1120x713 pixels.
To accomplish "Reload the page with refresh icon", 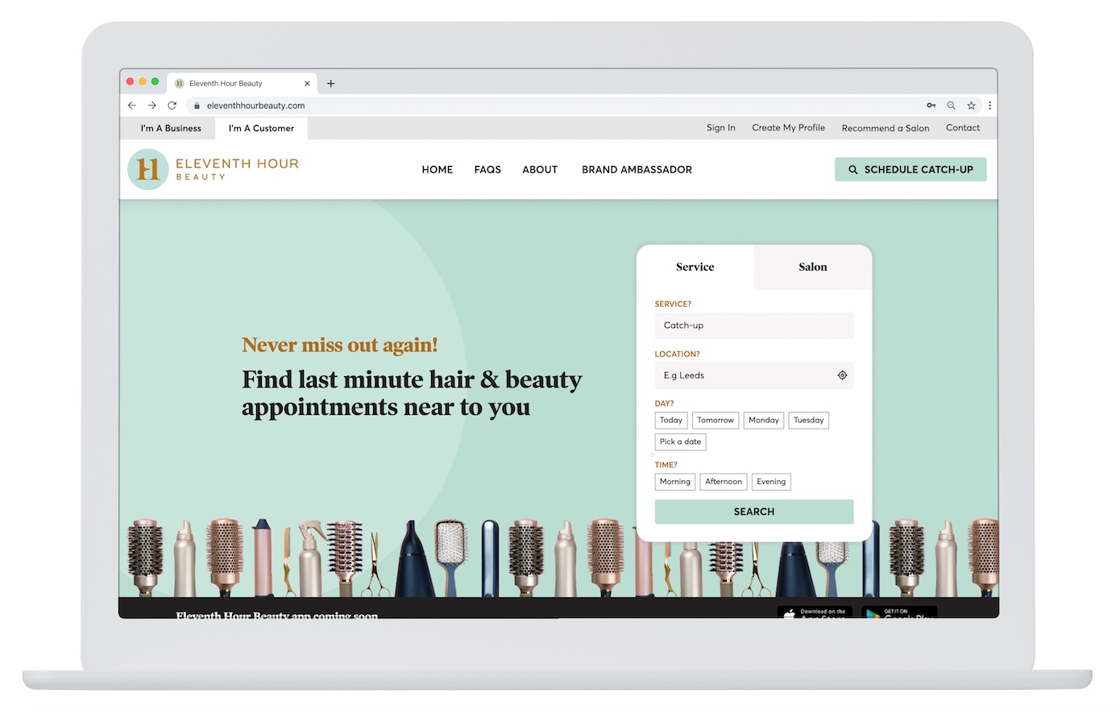I will pyautogui.click(x=172, y=106).
